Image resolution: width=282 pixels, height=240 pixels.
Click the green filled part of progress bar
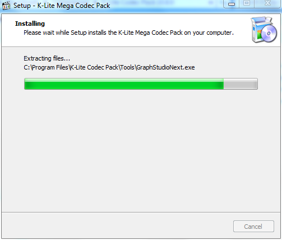click(x=124, y=84)
